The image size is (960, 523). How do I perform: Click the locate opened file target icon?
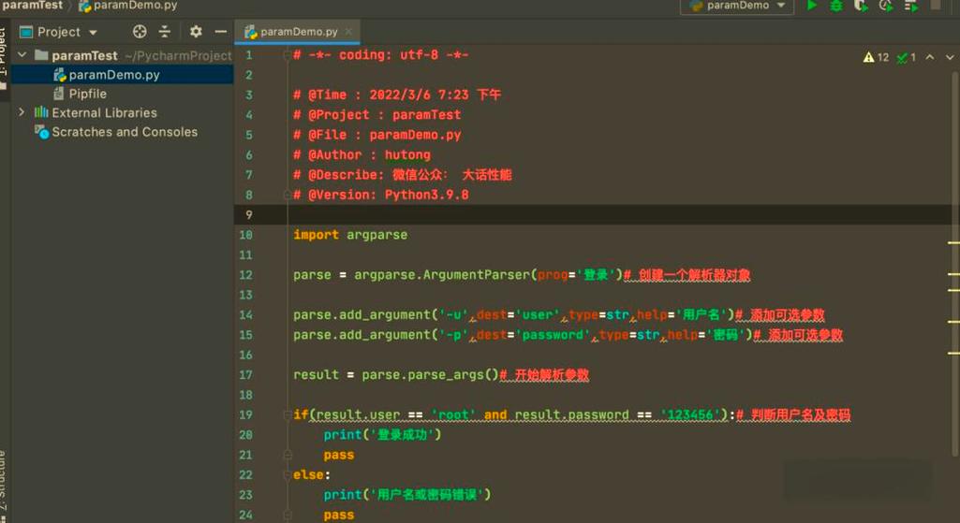tap(140, 32)
